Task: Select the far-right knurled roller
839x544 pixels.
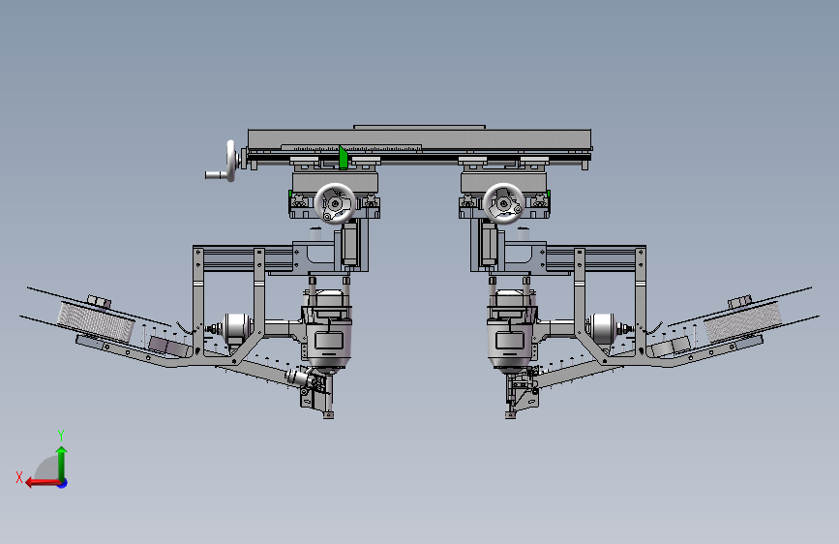Action: [742, 321]
